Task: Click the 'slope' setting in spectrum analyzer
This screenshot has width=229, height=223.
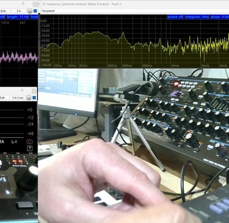Action: (220, 17)
